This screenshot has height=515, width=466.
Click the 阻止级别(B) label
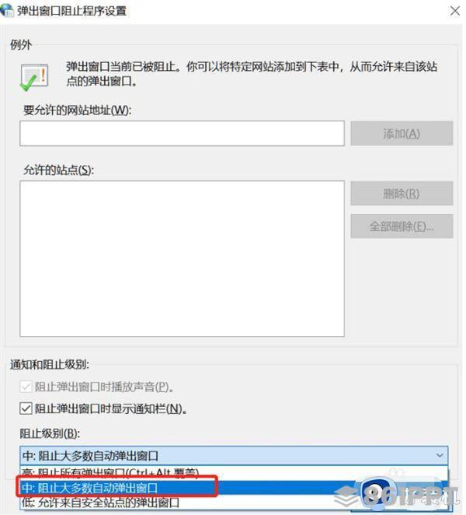point(50,433)
